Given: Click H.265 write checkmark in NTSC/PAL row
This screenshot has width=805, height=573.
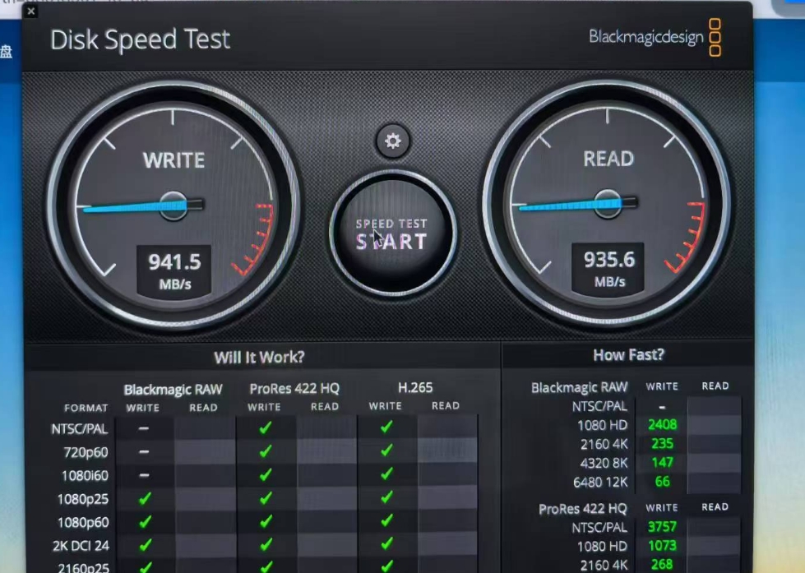Looking at the screenshot, I should (386, 426).
